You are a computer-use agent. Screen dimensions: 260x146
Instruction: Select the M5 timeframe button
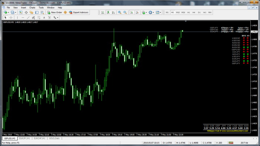point(172,12)
